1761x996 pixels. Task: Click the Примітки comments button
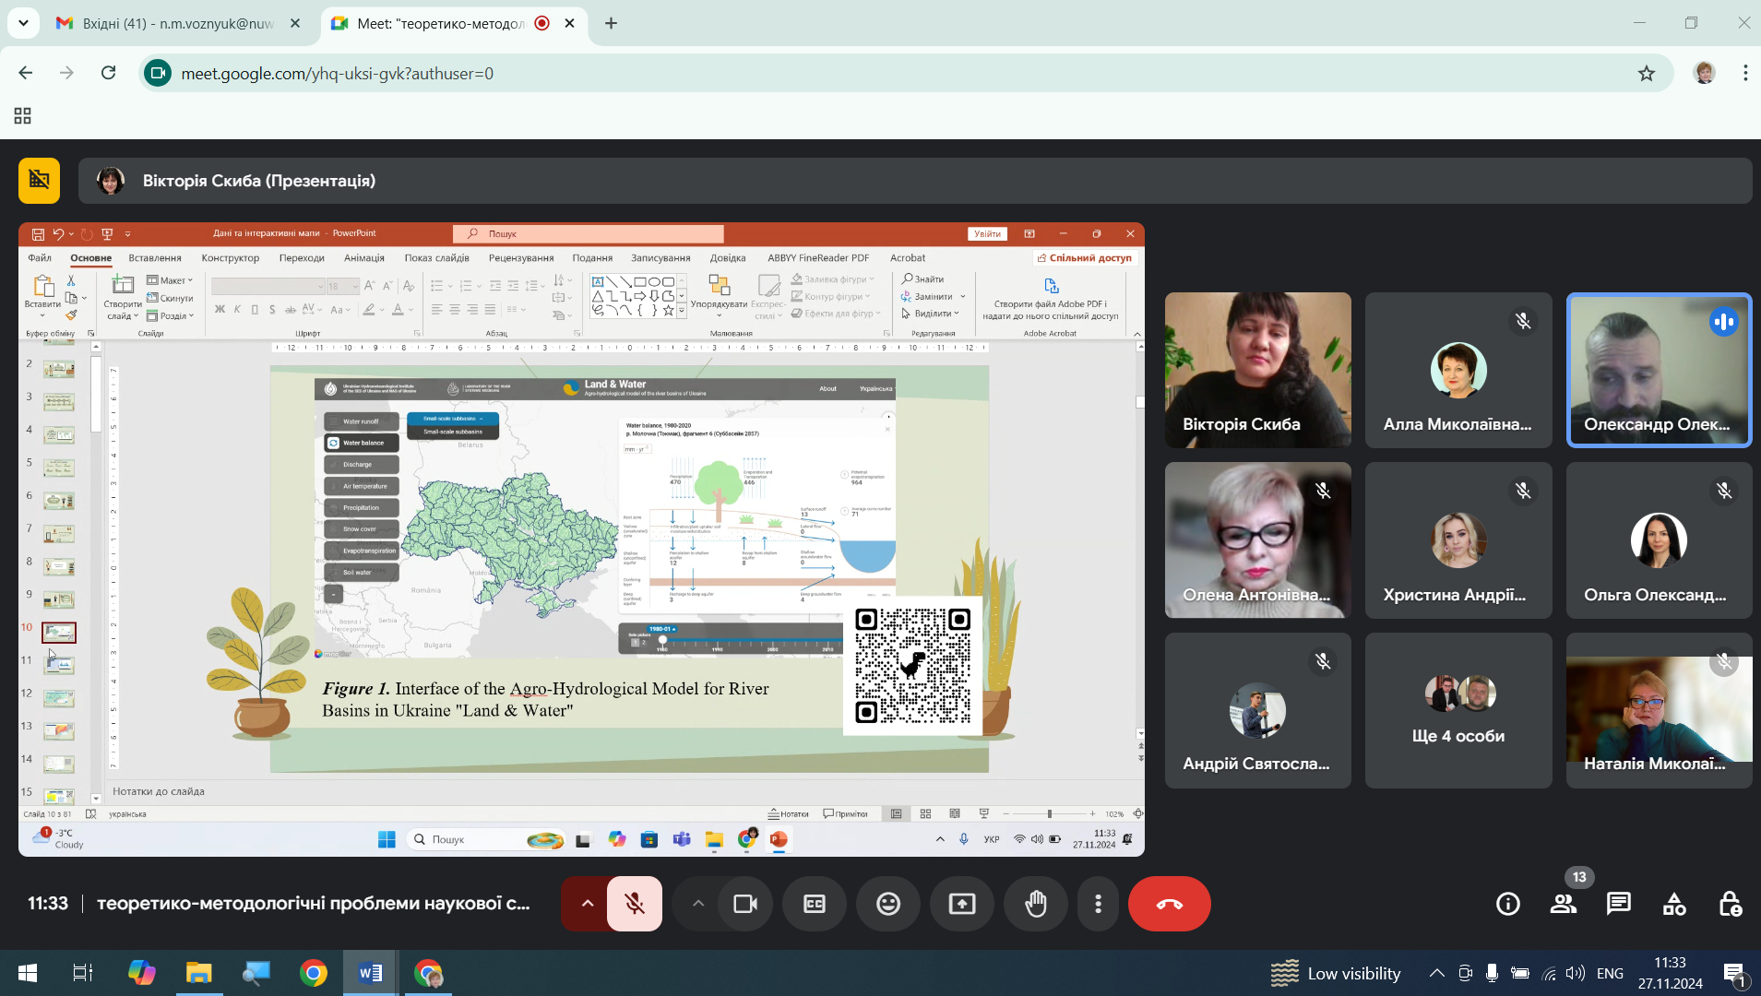coord(845,813)
